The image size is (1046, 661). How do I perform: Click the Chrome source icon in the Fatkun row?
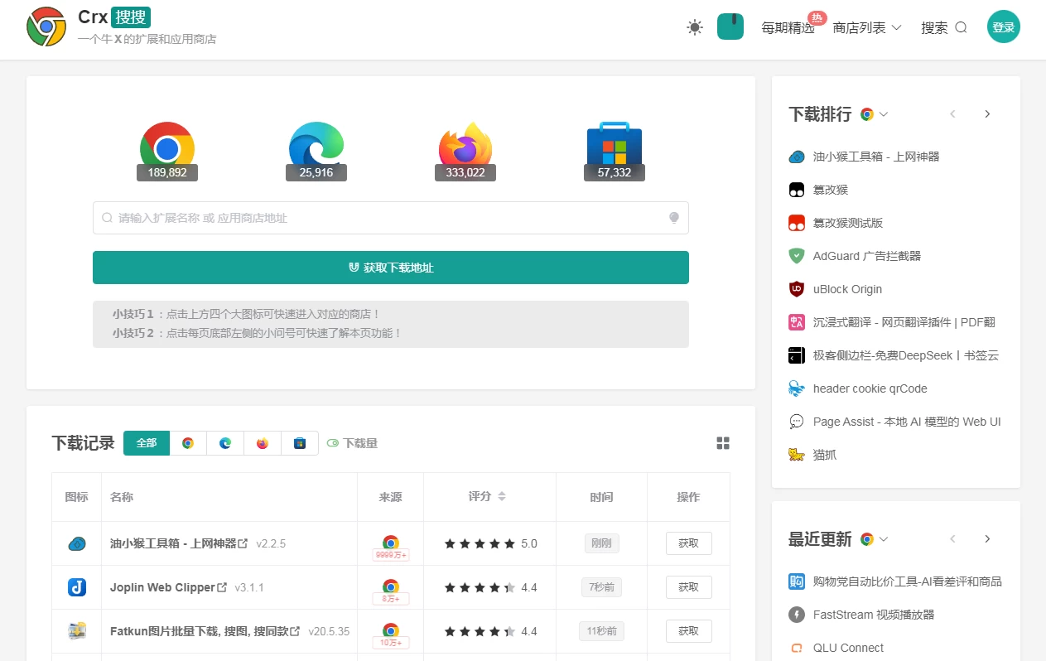tap(391, 630)
